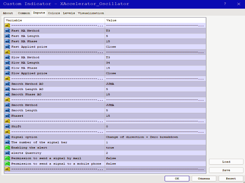245x183 pixels.
Task: Edit Phase4 value 15
Action: (155, 116)
